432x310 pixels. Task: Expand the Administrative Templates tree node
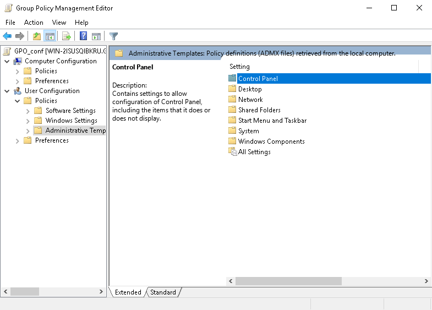28,130
